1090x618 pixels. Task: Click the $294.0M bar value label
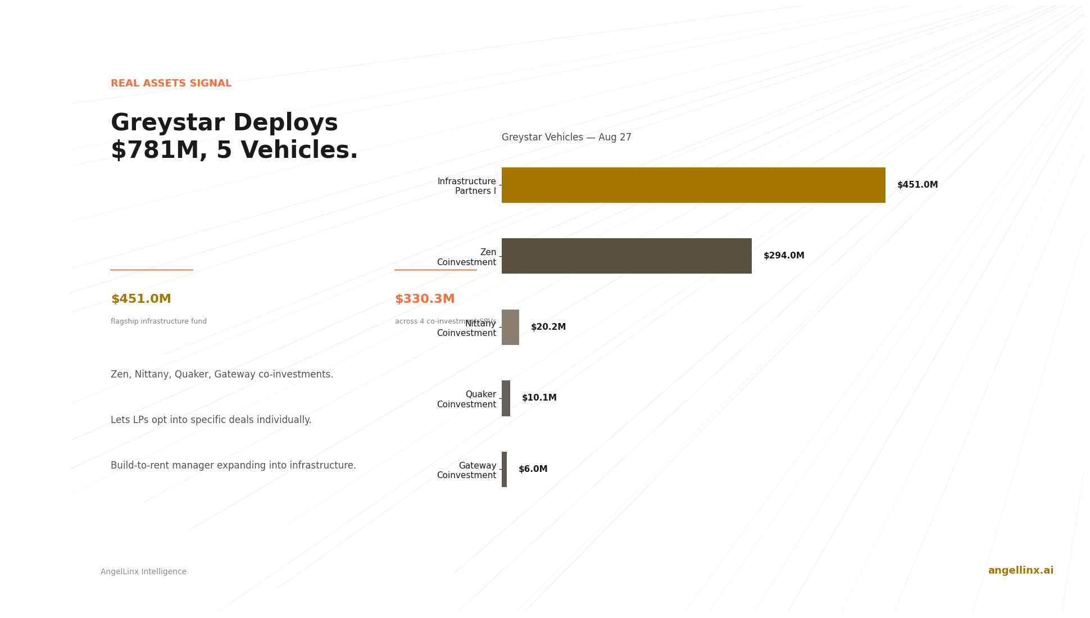pos(784,256)
